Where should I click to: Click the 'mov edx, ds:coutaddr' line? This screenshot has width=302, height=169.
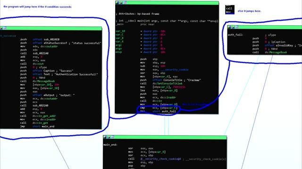click(x=39, y=46)
